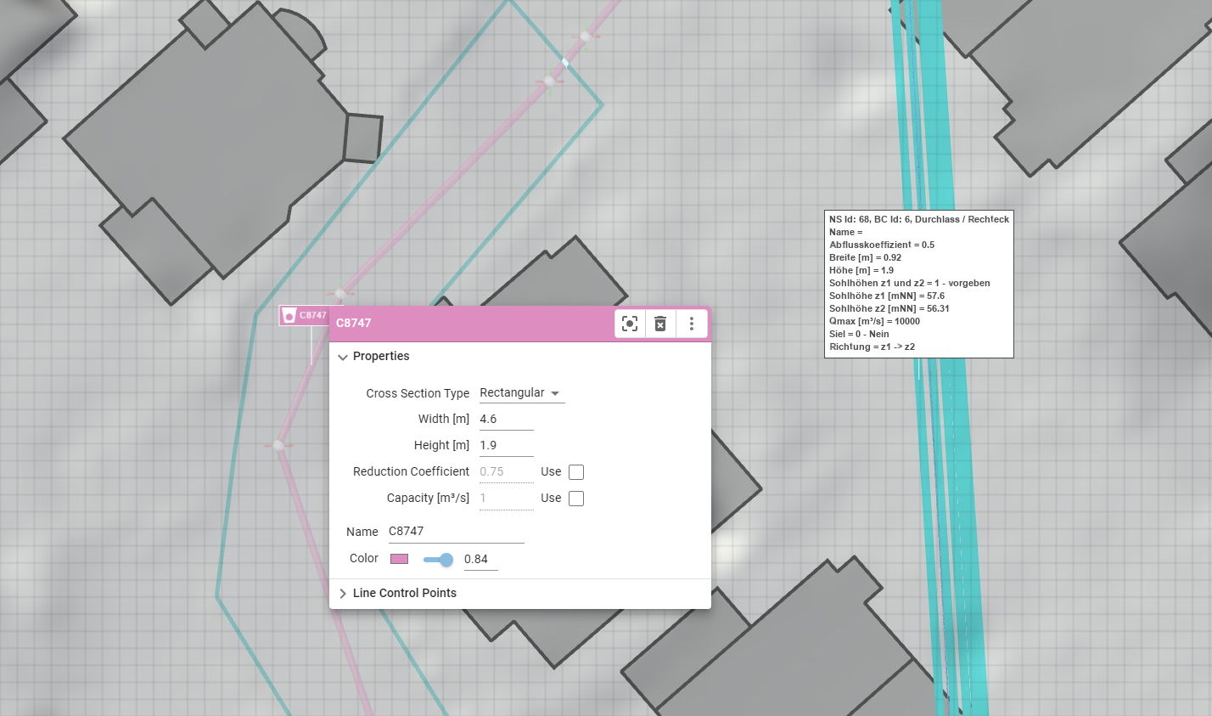
Task: Select the second vertex from top on pink culvert
Action: 548,82
